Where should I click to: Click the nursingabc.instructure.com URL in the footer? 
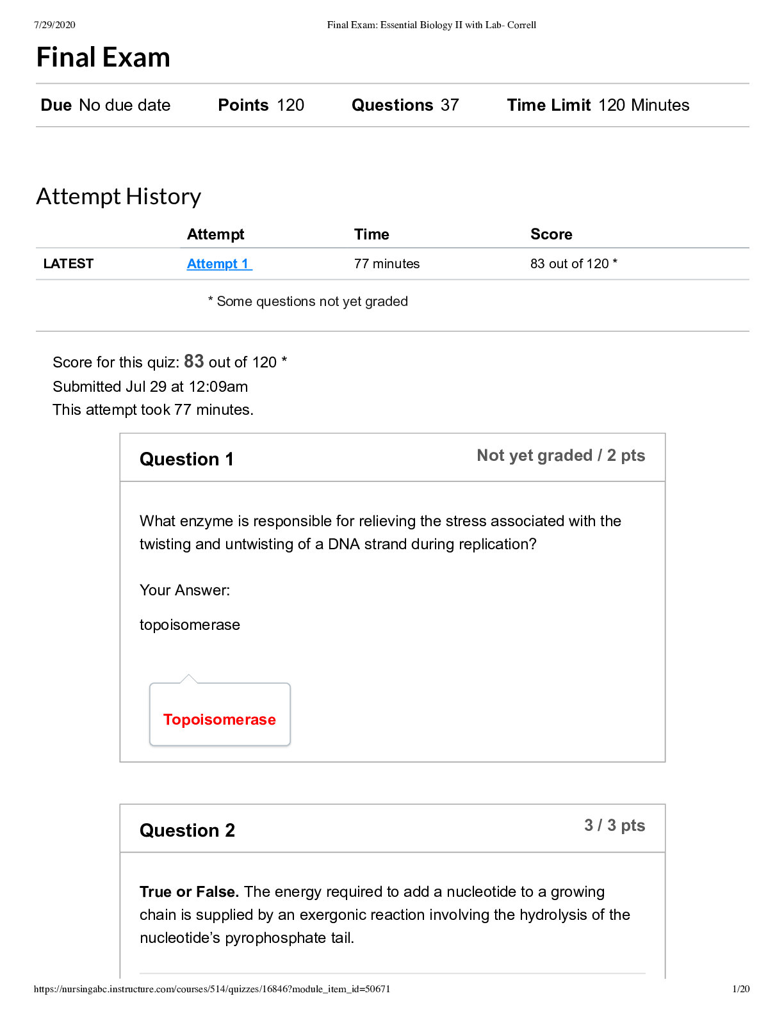point(212,989)
